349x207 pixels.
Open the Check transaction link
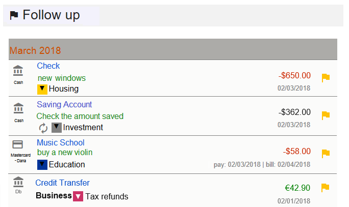48,66
